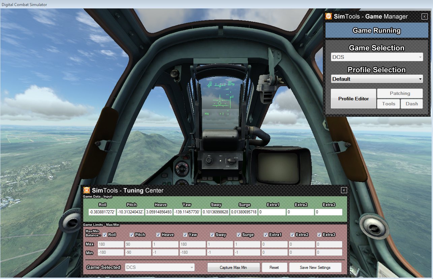433x279 pixels.
Task: Toggle the Yaw Max/Min balance checkbox
Action: [185, 235]
